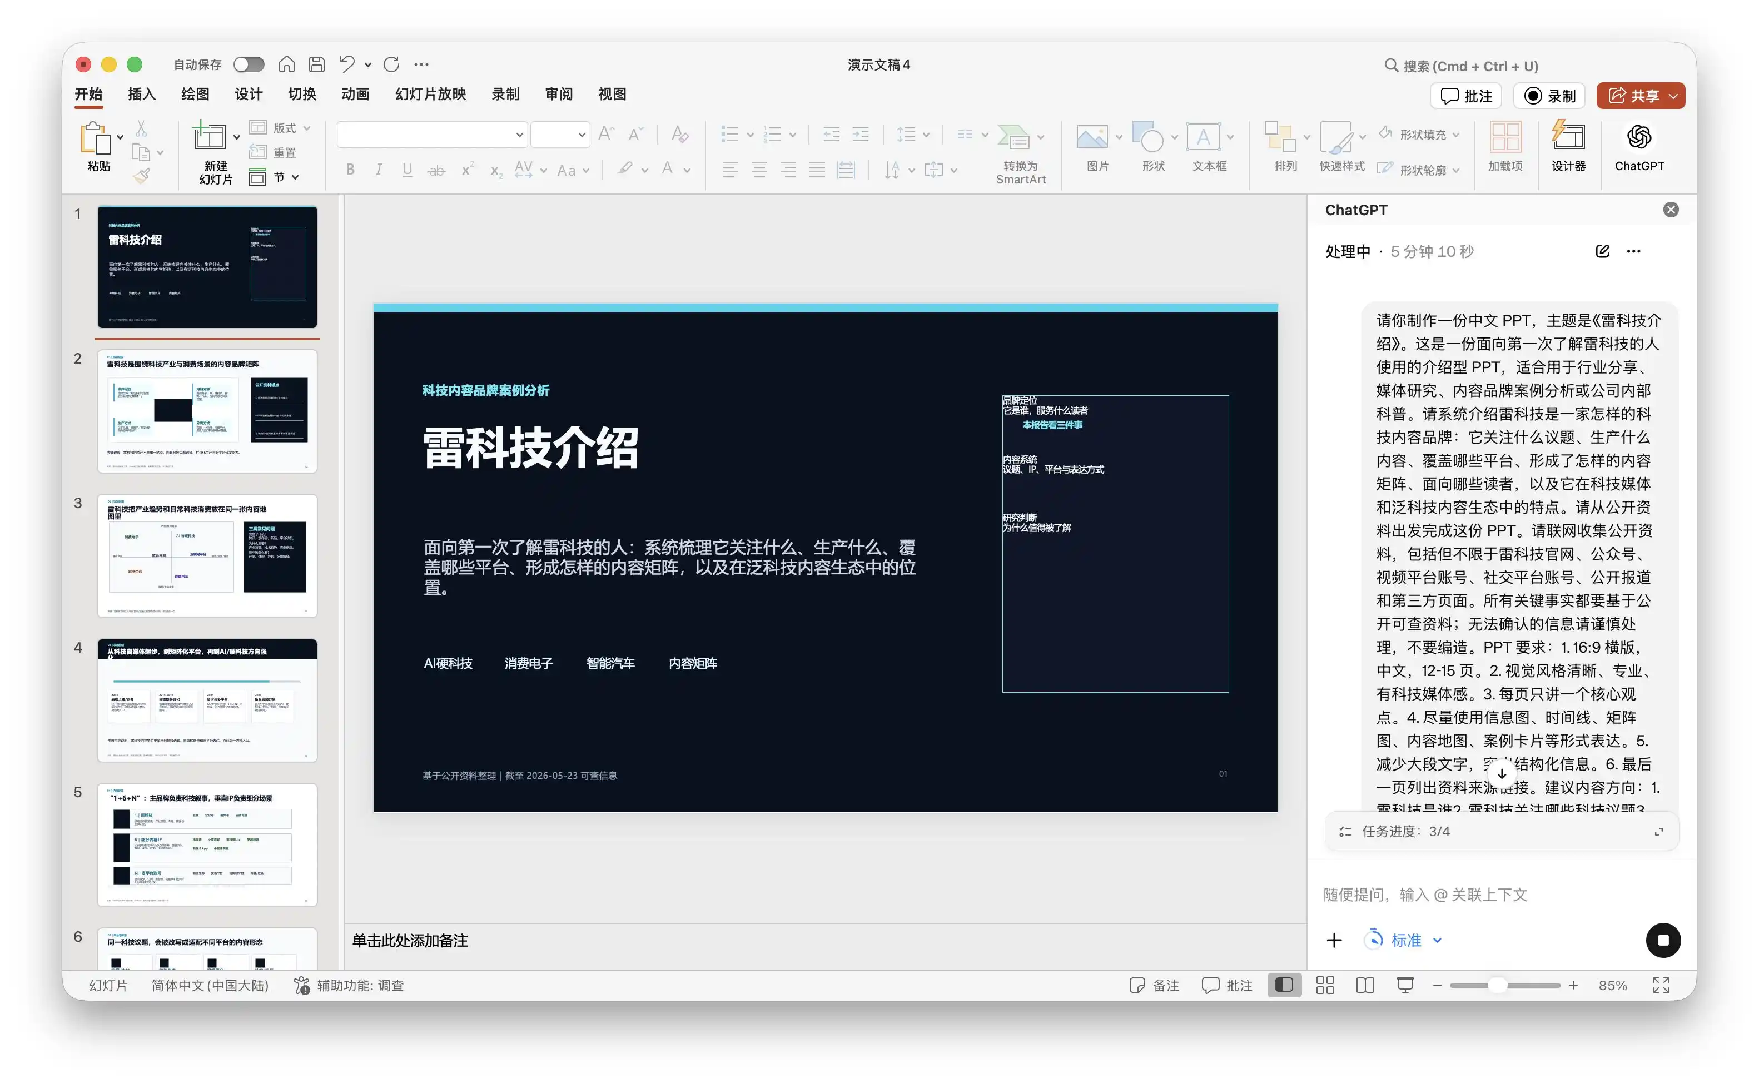
Task: Toggle Notes pane from status bar
Action: pos(1154,986)
